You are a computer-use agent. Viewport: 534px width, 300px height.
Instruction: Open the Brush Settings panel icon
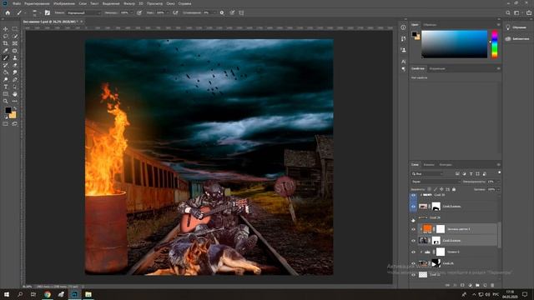click(x=48, y=12)
